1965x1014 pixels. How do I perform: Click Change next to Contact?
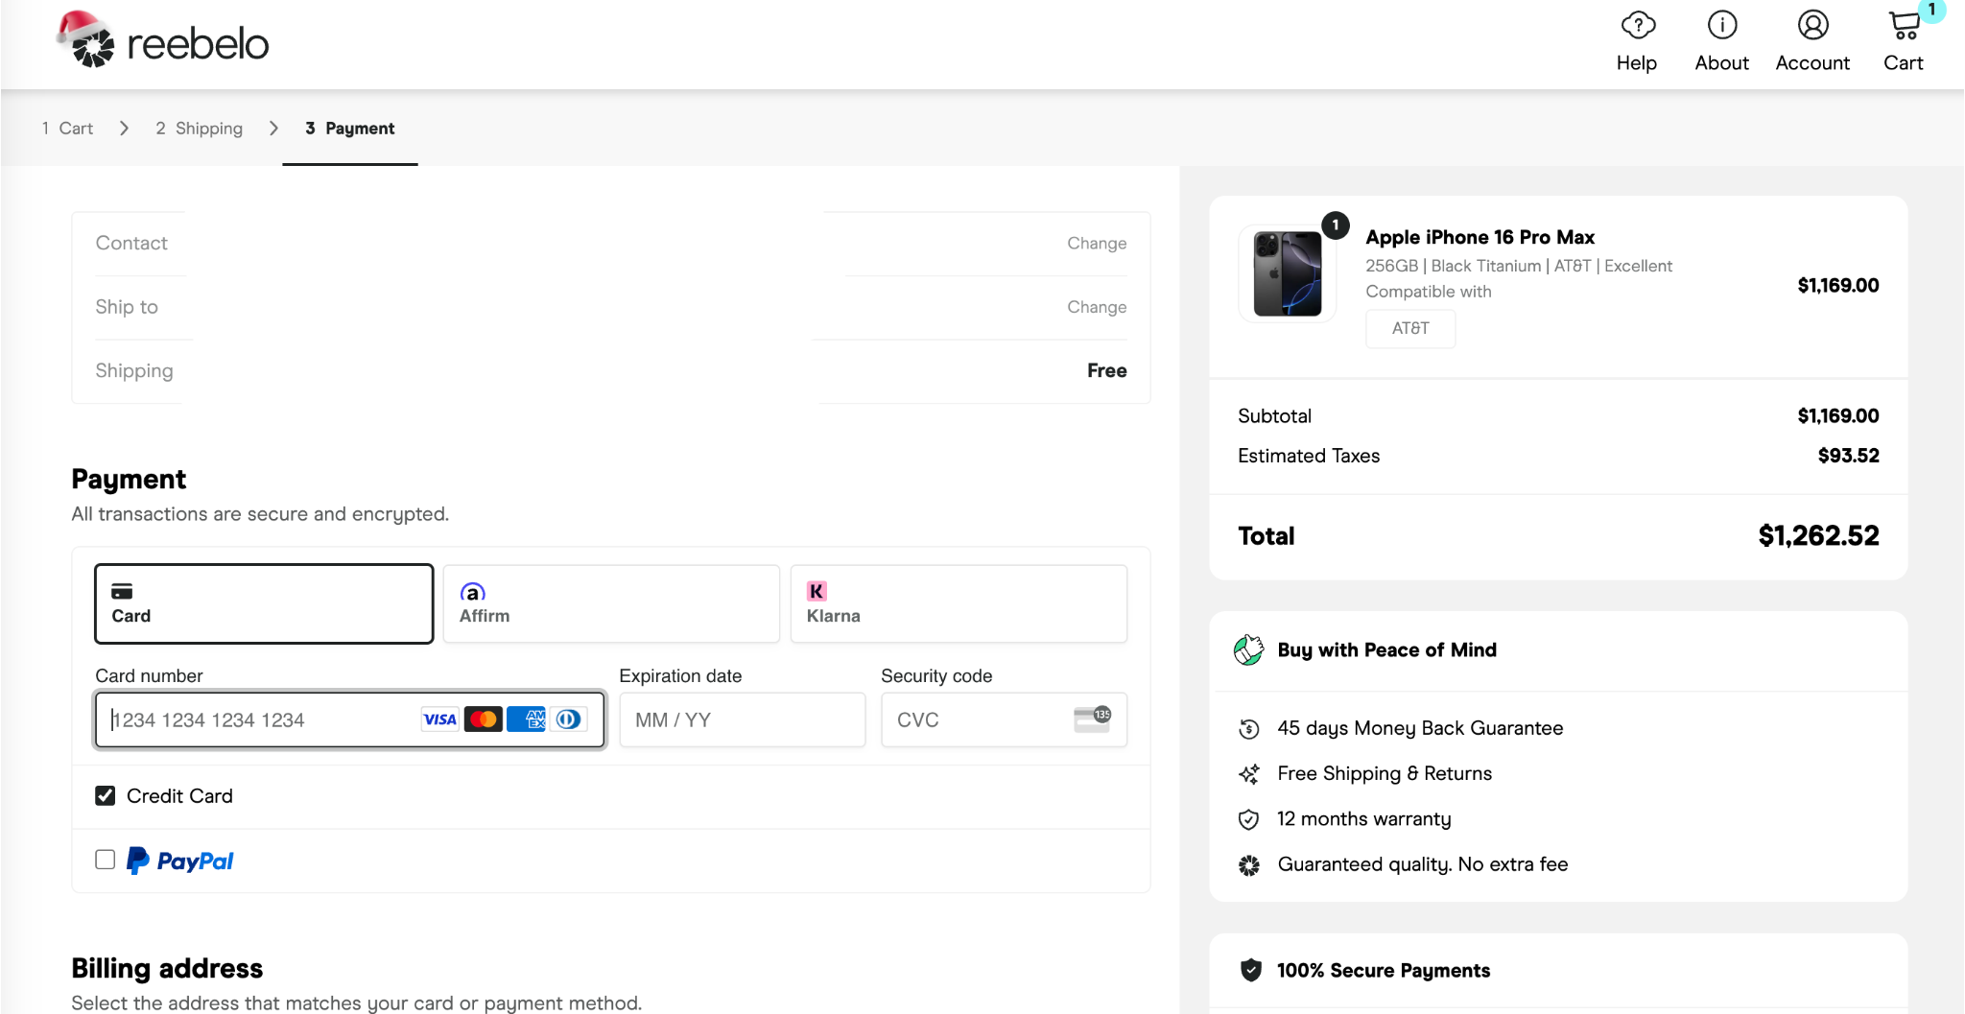click(1096, 244)
